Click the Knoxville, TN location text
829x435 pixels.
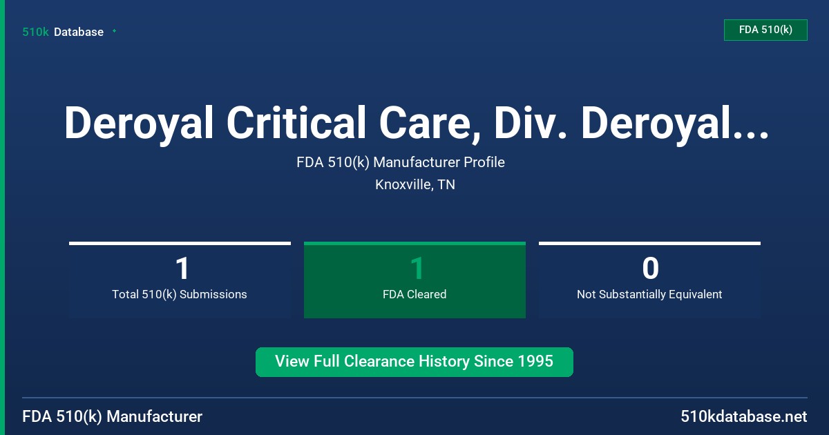(415, 185)
